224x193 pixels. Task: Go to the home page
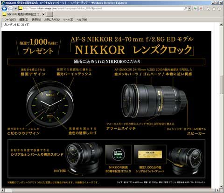pyautogui.click(x=208, y=9)
